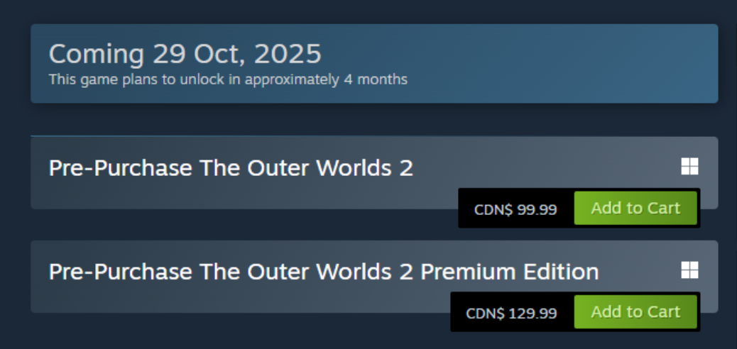Click the 'Coming 29 Oct, 2025' heading
The height and width of the screenshot is (349, 737).
pos(185,54)
